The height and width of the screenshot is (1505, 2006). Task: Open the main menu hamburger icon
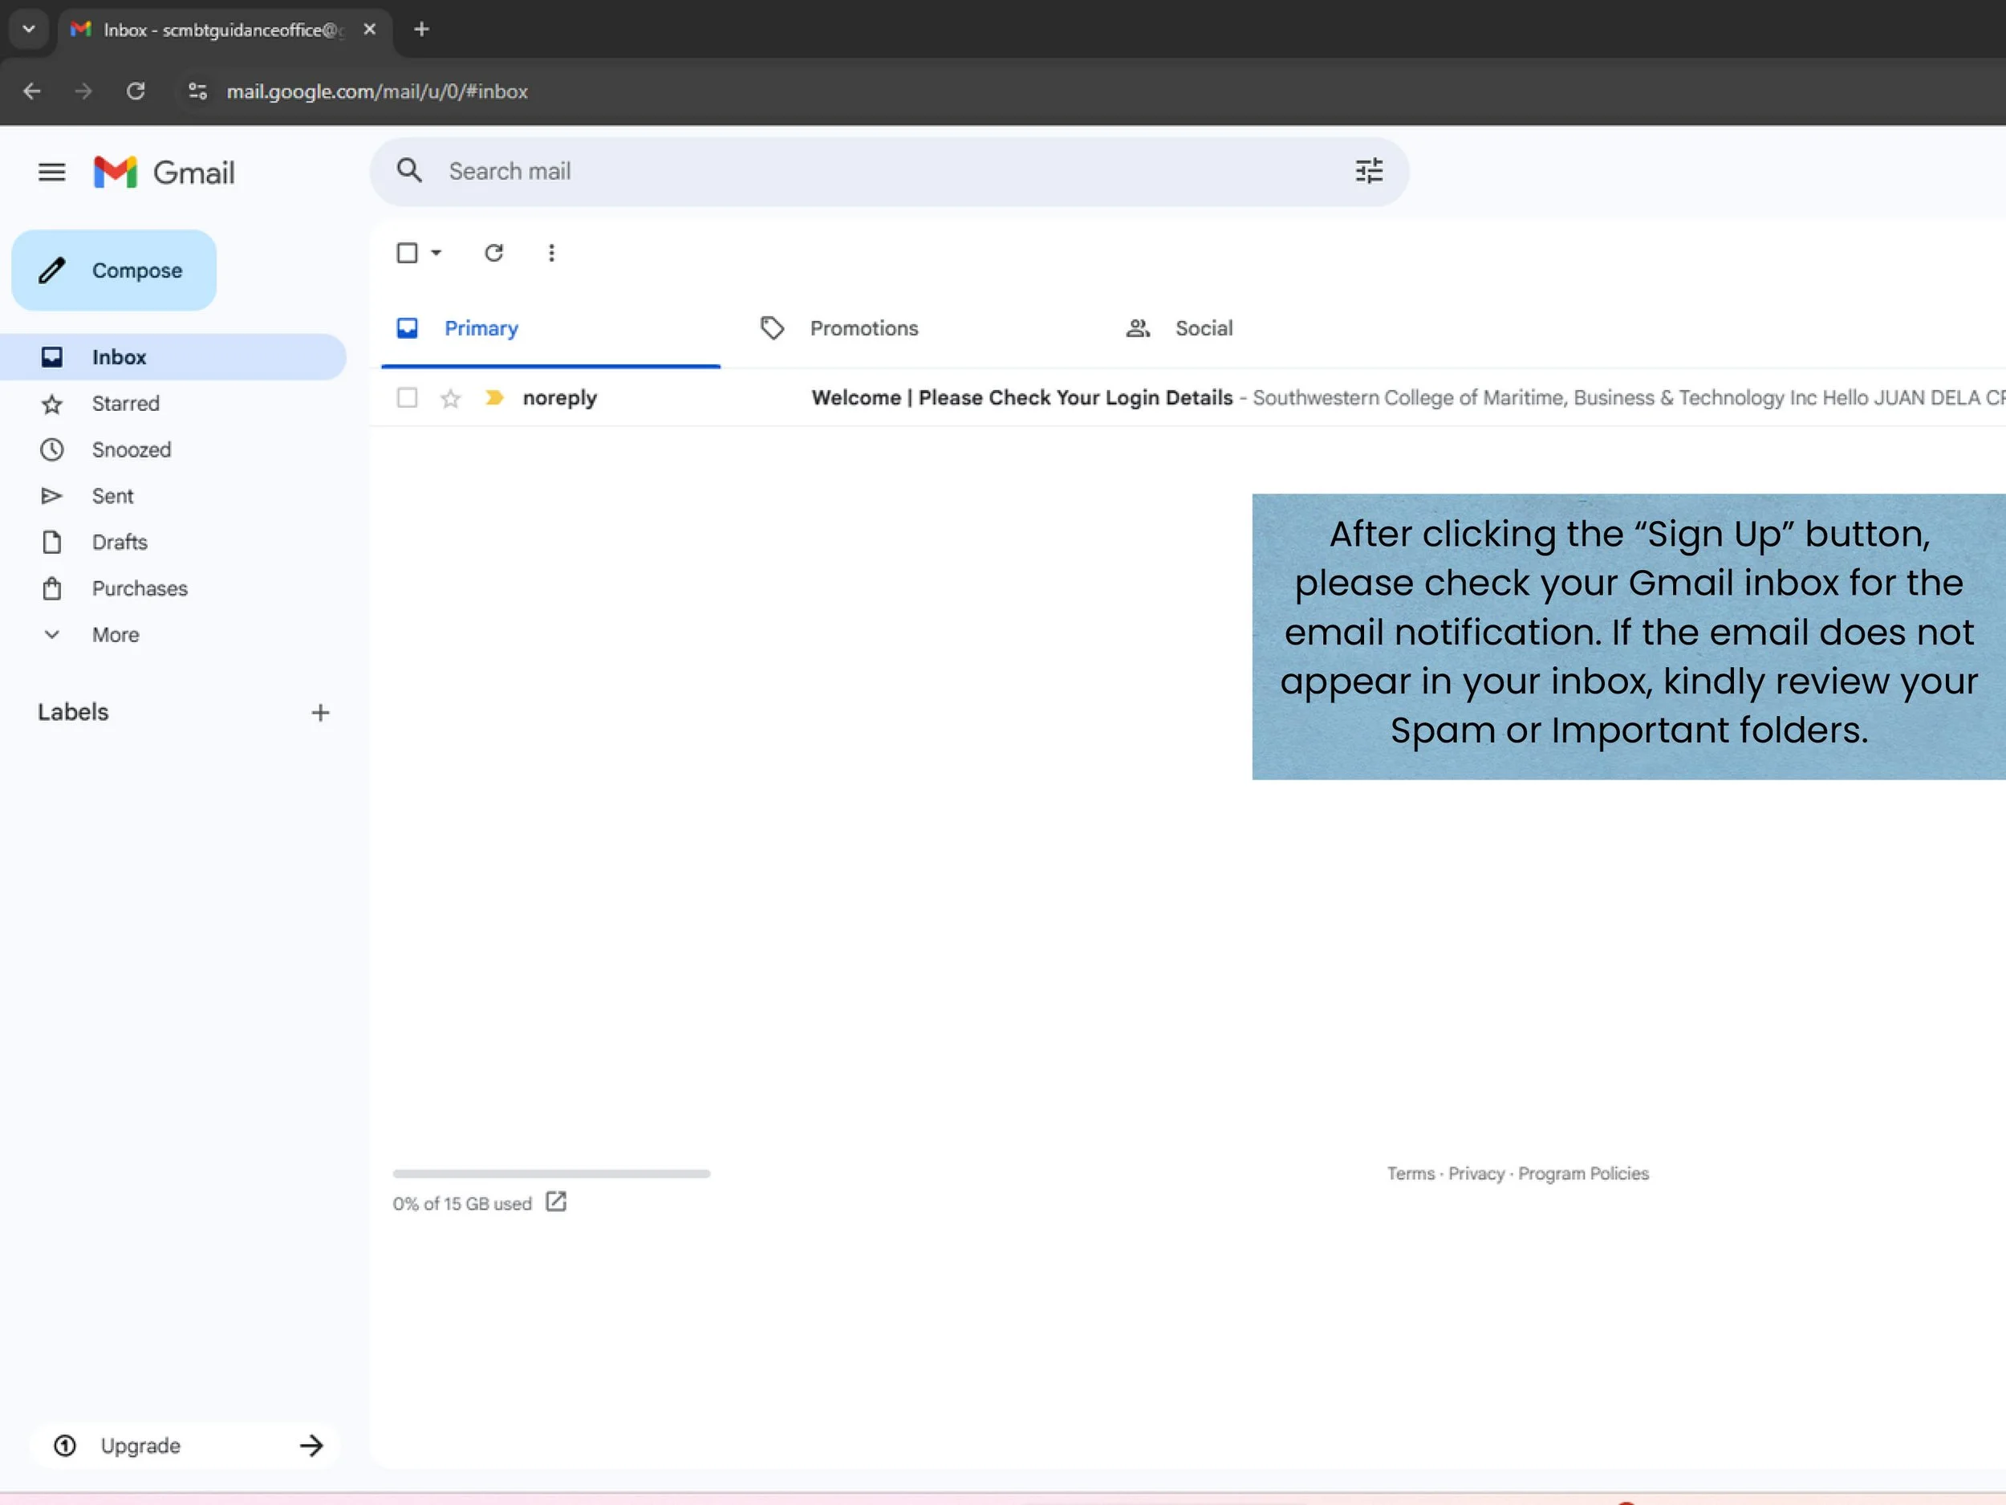pyautogui.click(x=51, y=172)
